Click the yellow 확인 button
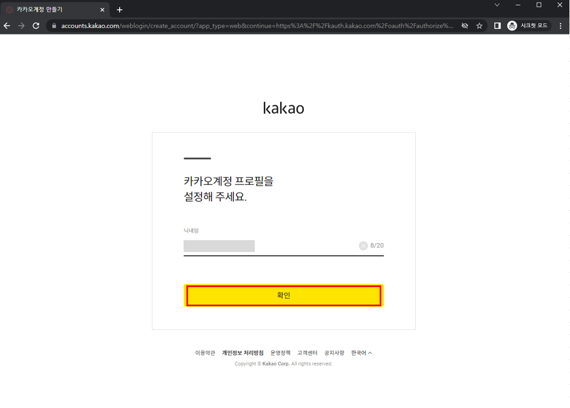 (284, 296)
